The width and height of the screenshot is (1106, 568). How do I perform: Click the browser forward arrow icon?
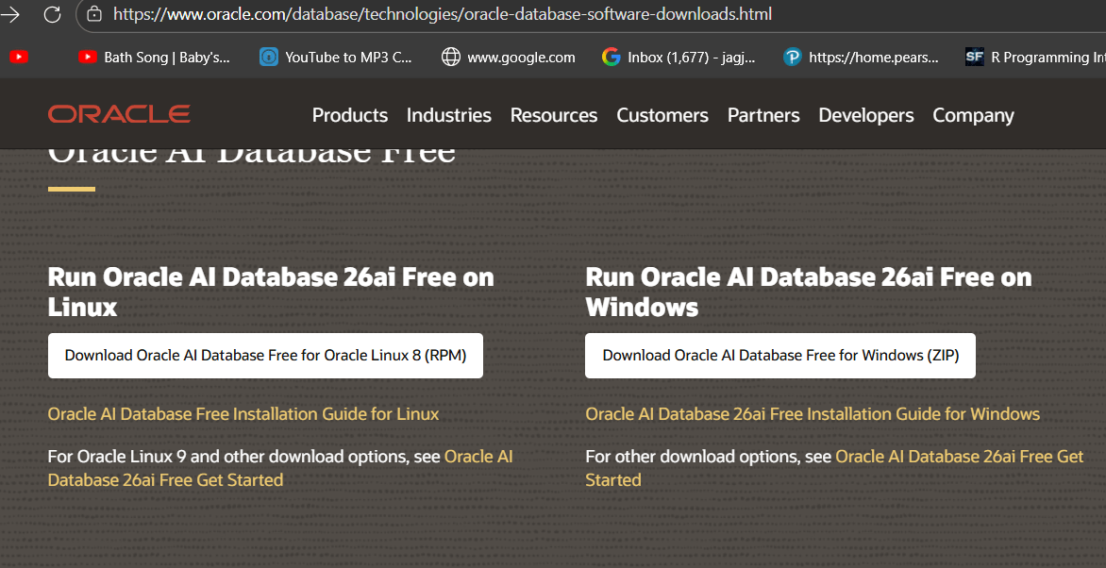point(9,14)
